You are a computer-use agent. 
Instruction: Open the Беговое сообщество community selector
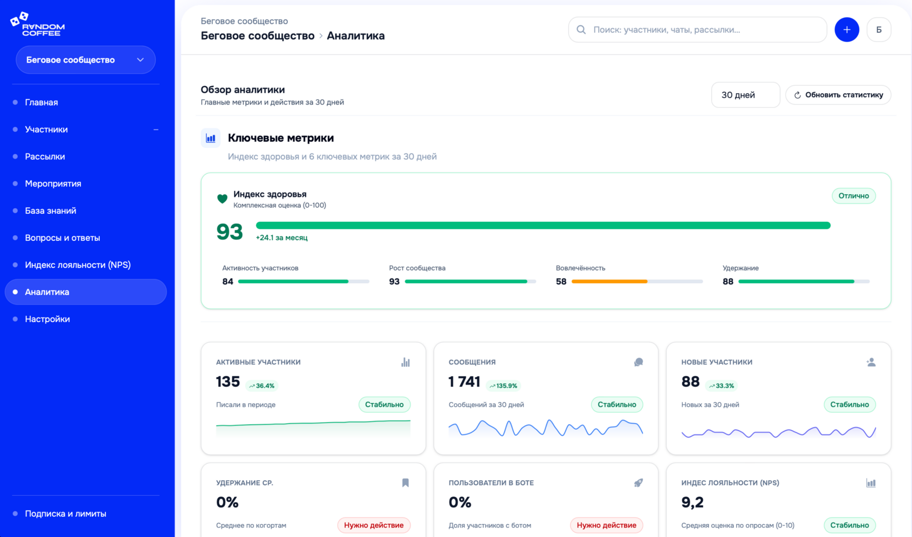[85, 60]
